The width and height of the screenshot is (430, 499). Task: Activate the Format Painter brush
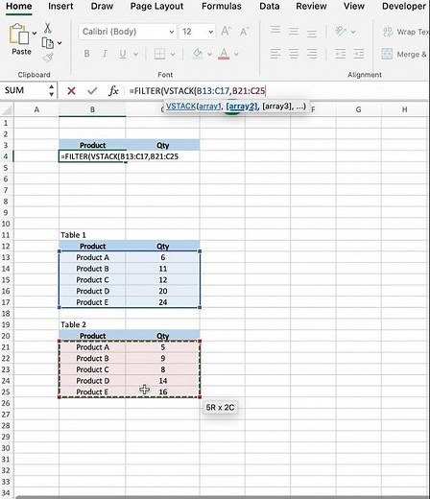pos(48,58)
